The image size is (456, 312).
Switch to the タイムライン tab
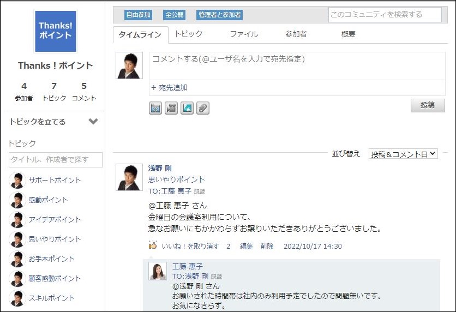pyautogui.click(x=140, y=34)
